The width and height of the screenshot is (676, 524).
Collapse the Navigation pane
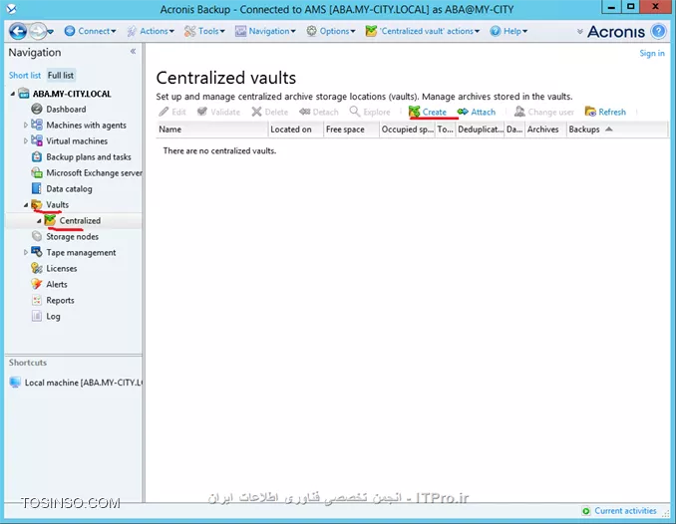click(x=134, y=51)
